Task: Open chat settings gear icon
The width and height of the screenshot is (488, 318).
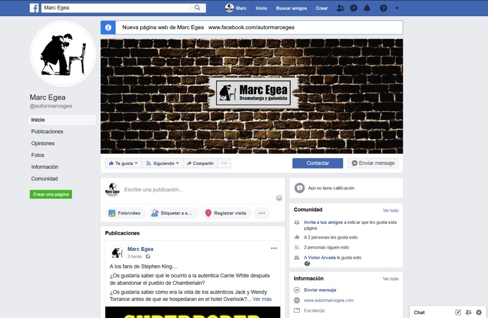Action: click(479, 312)
